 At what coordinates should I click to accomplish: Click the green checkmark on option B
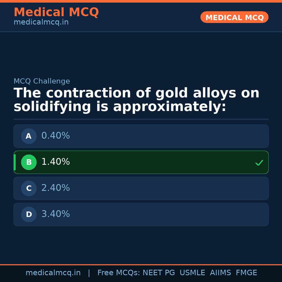coord(259,163)
